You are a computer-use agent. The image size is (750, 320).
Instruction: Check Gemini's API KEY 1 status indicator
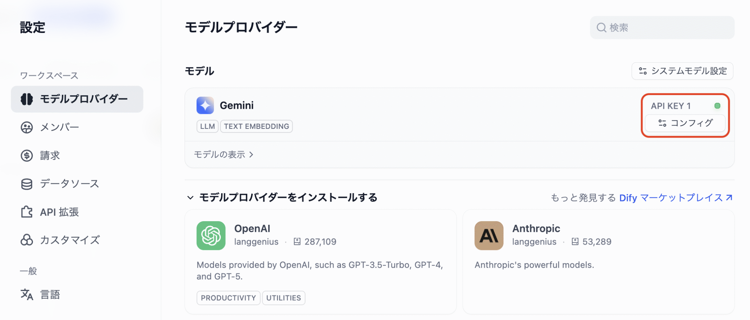tap(717, 105)
